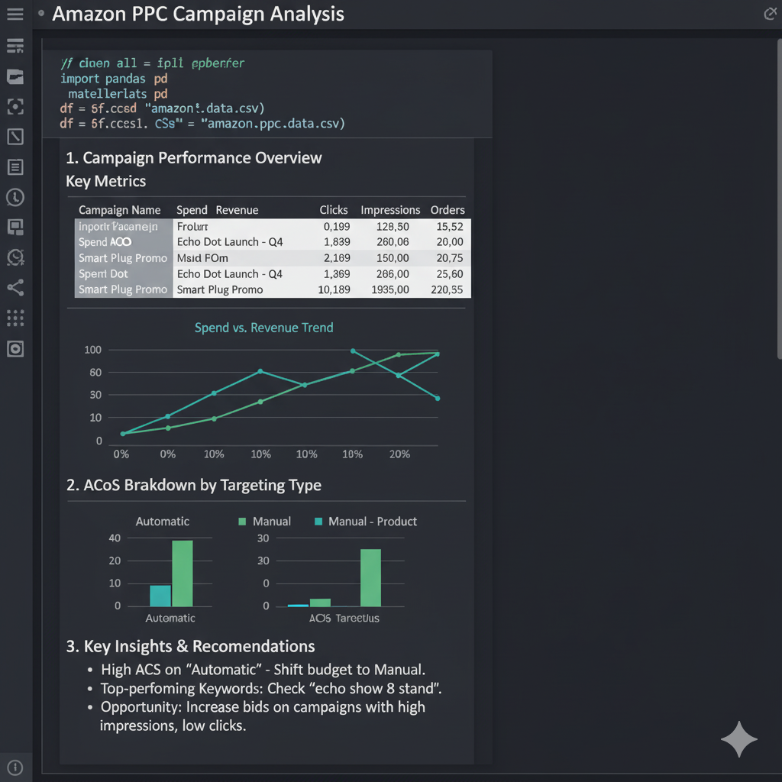Click the sparkle assistant icon bottom right
Viewport: 782px width, 782px height.
point(738,738)
